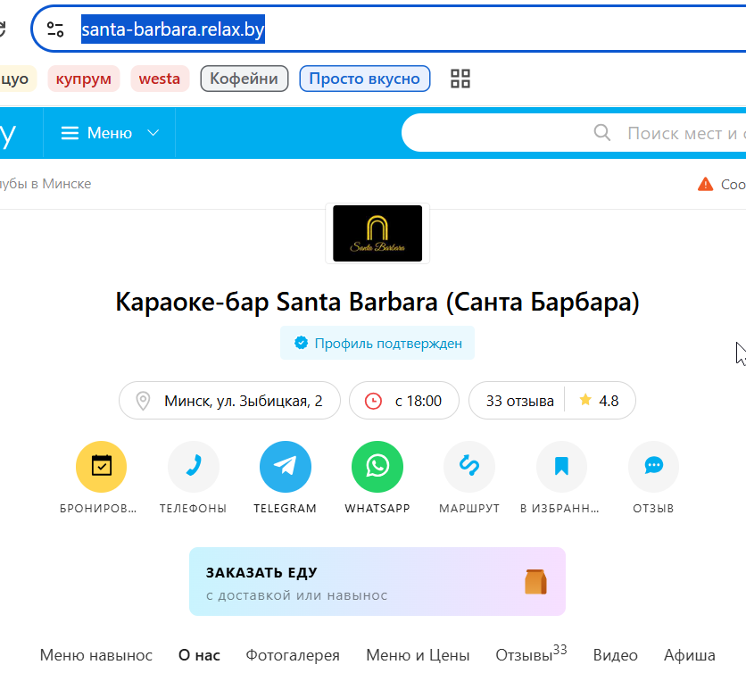The height and width of the screenshot is (673, 746).
Task: Click the orange warning triangle icon
Action: (705, 184)
